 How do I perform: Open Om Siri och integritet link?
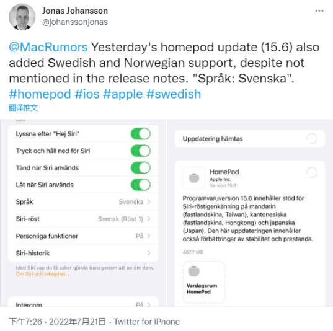coord(42,274)
